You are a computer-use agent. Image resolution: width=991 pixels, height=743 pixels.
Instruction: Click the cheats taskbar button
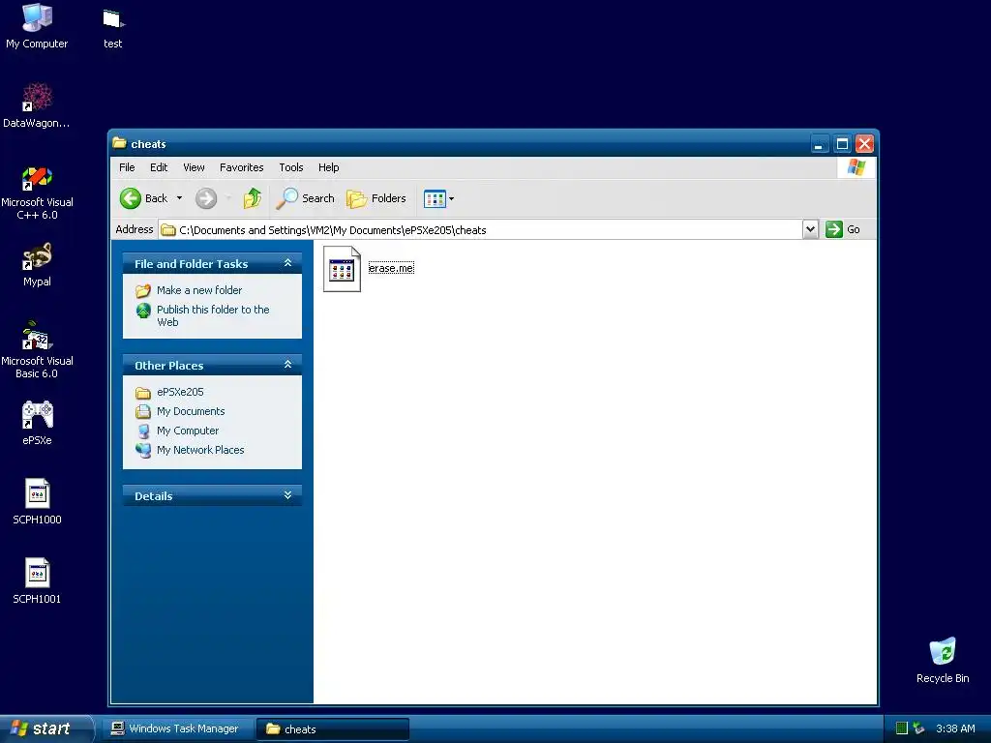pos(333,729)
